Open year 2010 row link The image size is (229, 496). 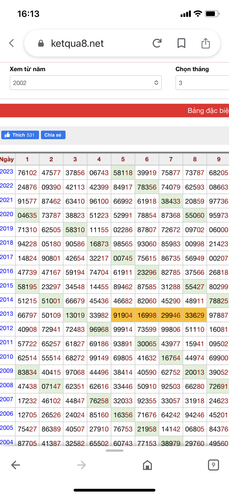7,357
